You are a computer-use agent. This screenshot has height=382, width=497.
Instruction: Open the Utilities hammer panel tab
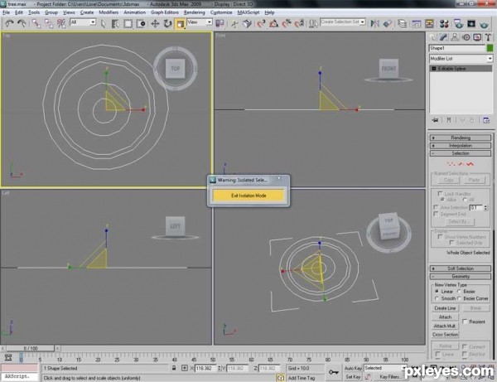[488, 37]
